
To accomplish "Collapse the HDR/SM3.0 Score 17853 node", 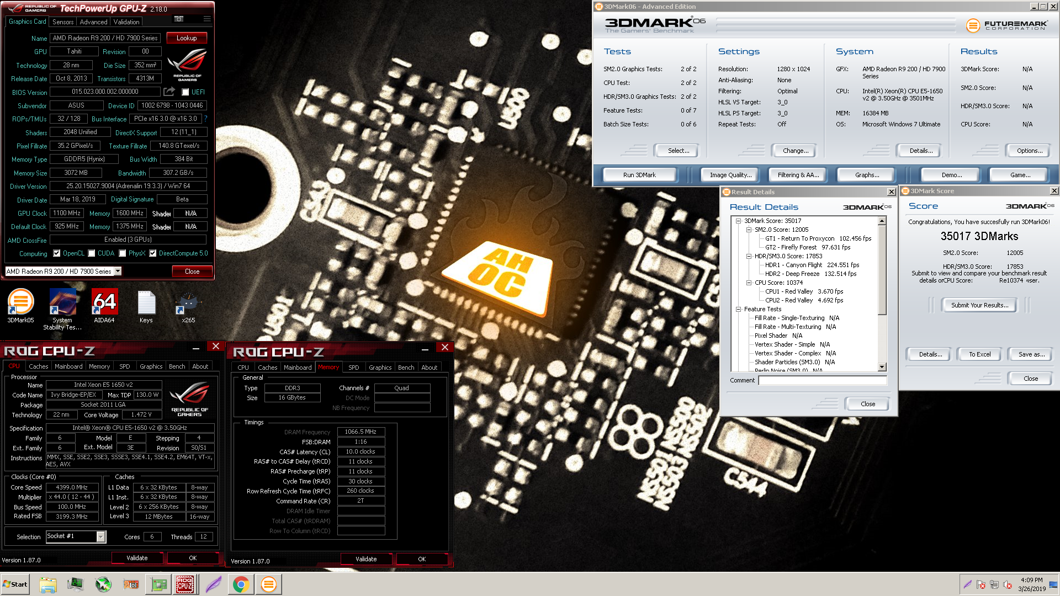I will (749, 256).
